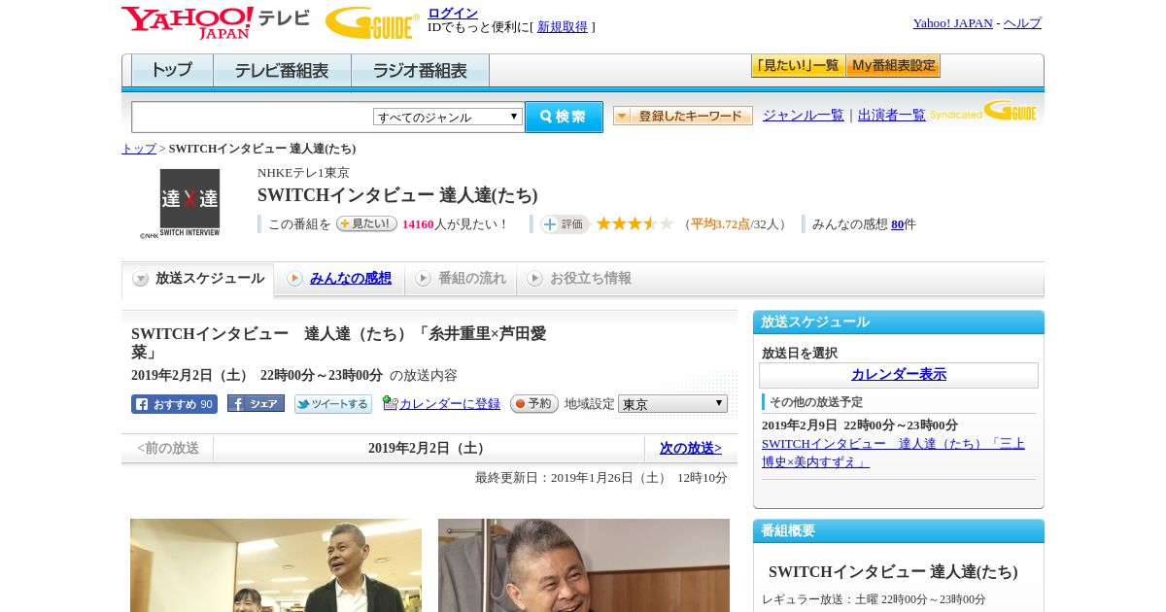Open the Yahoo! Japan TV logo
The height and width of the screenshot is (612, 1166).
click(216, 21)
